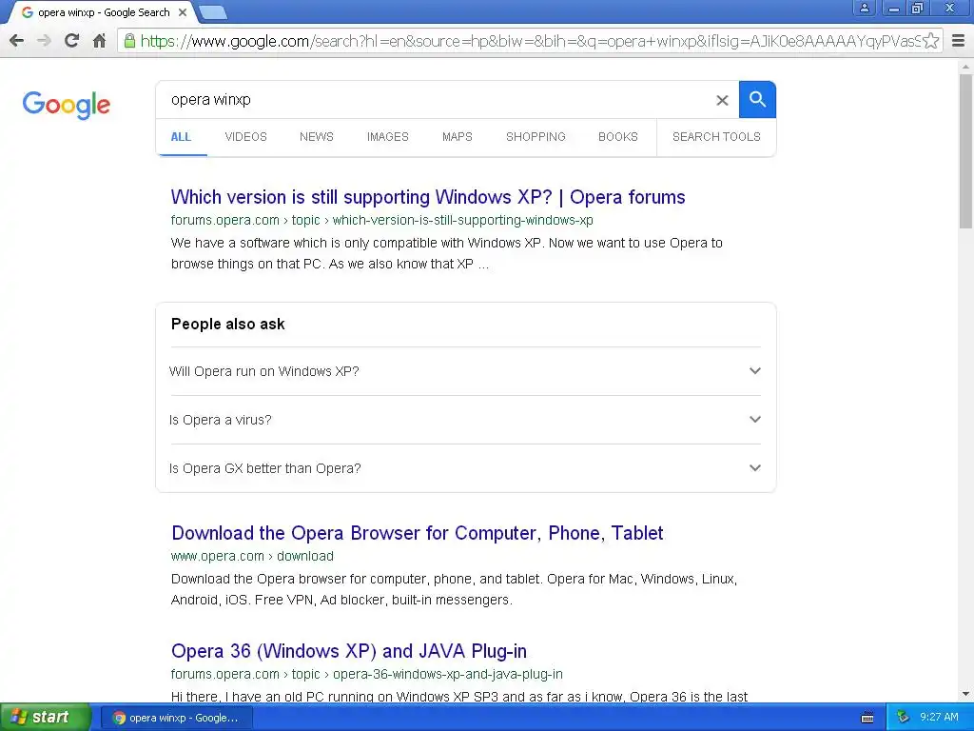Select the opera winxp Chrome taskbar button
Viewport: 974px width, 731px height.
(x=175, y=718)
